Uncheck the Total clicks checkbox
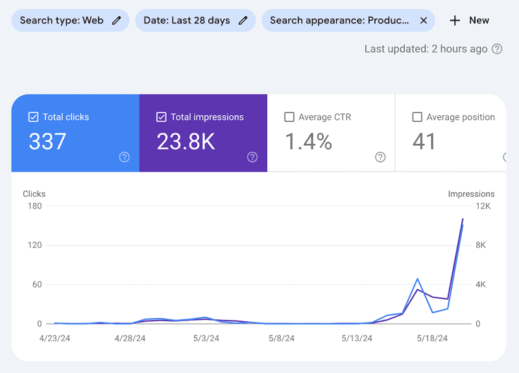Viewport: 519px width, 373px height. click(34, 117)
